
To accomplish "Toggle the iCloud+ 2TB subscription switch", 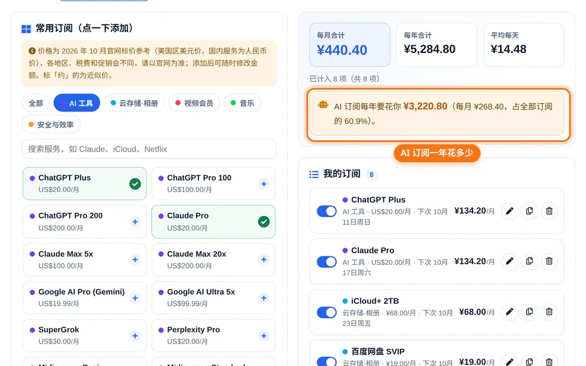I will [327, 312].
